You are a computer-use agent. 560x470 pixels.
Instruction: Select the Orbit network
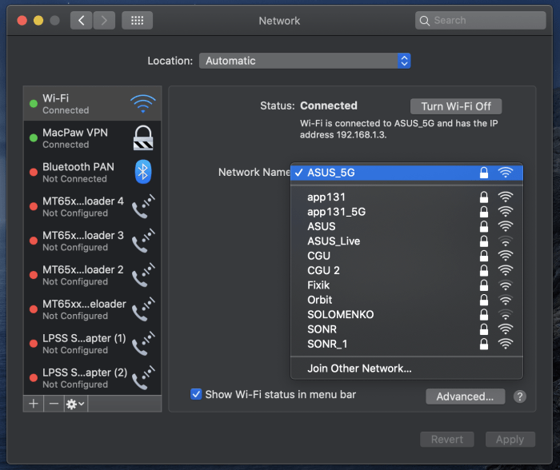click(x=406, y=300)
